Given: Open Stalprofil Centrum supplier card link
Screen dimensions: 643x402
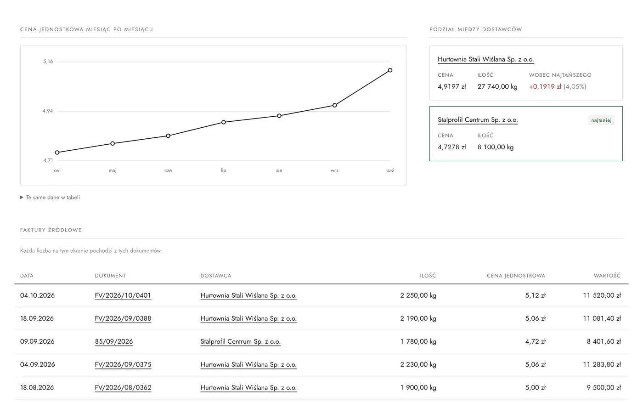Looking at the screenshot, I should pyautogui.click(x=478, y=120).
